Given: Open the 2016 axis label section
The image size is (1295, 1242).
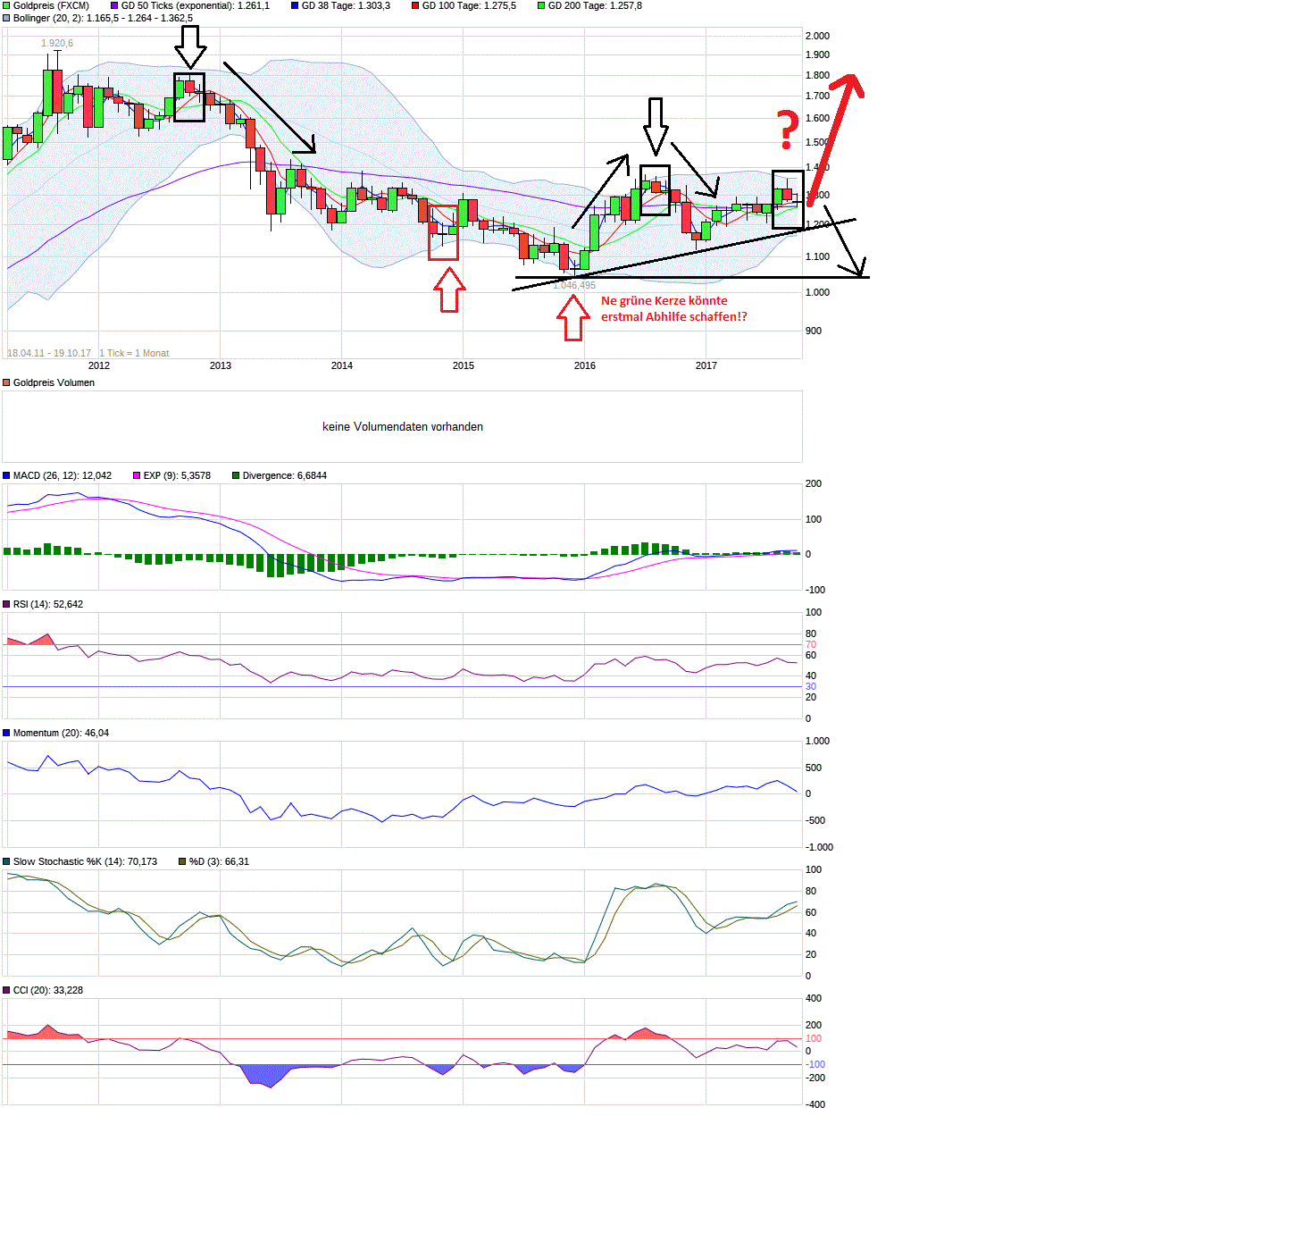Looking at the screenshot, I should pos(585,365).
